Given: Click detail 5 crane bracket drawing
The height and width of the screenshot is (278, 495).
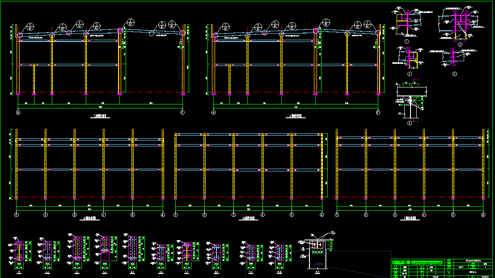Looking at the screenshot, I should coord(411,99).
